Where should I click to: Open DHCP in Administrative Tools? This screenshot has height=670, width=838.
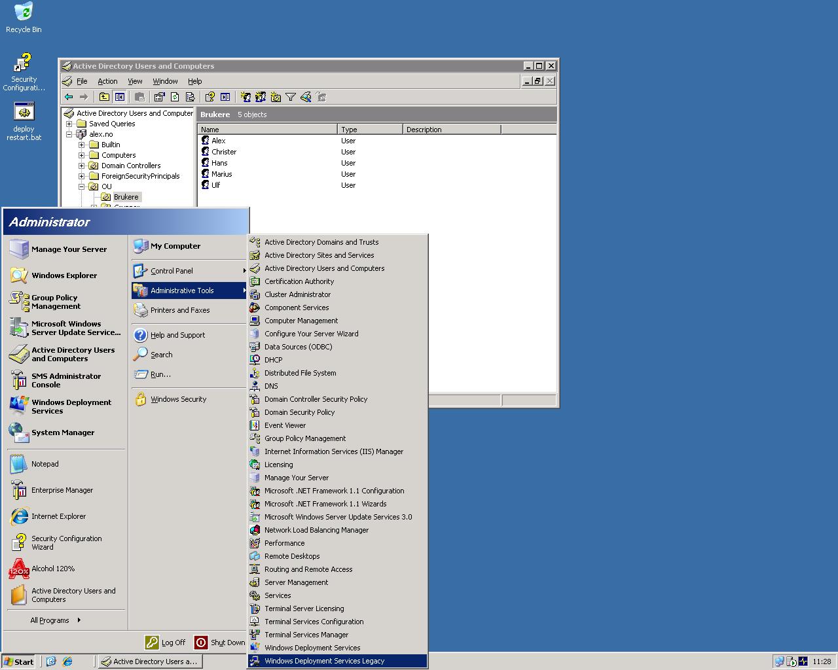pyautogui.click(x=338, y=360)
